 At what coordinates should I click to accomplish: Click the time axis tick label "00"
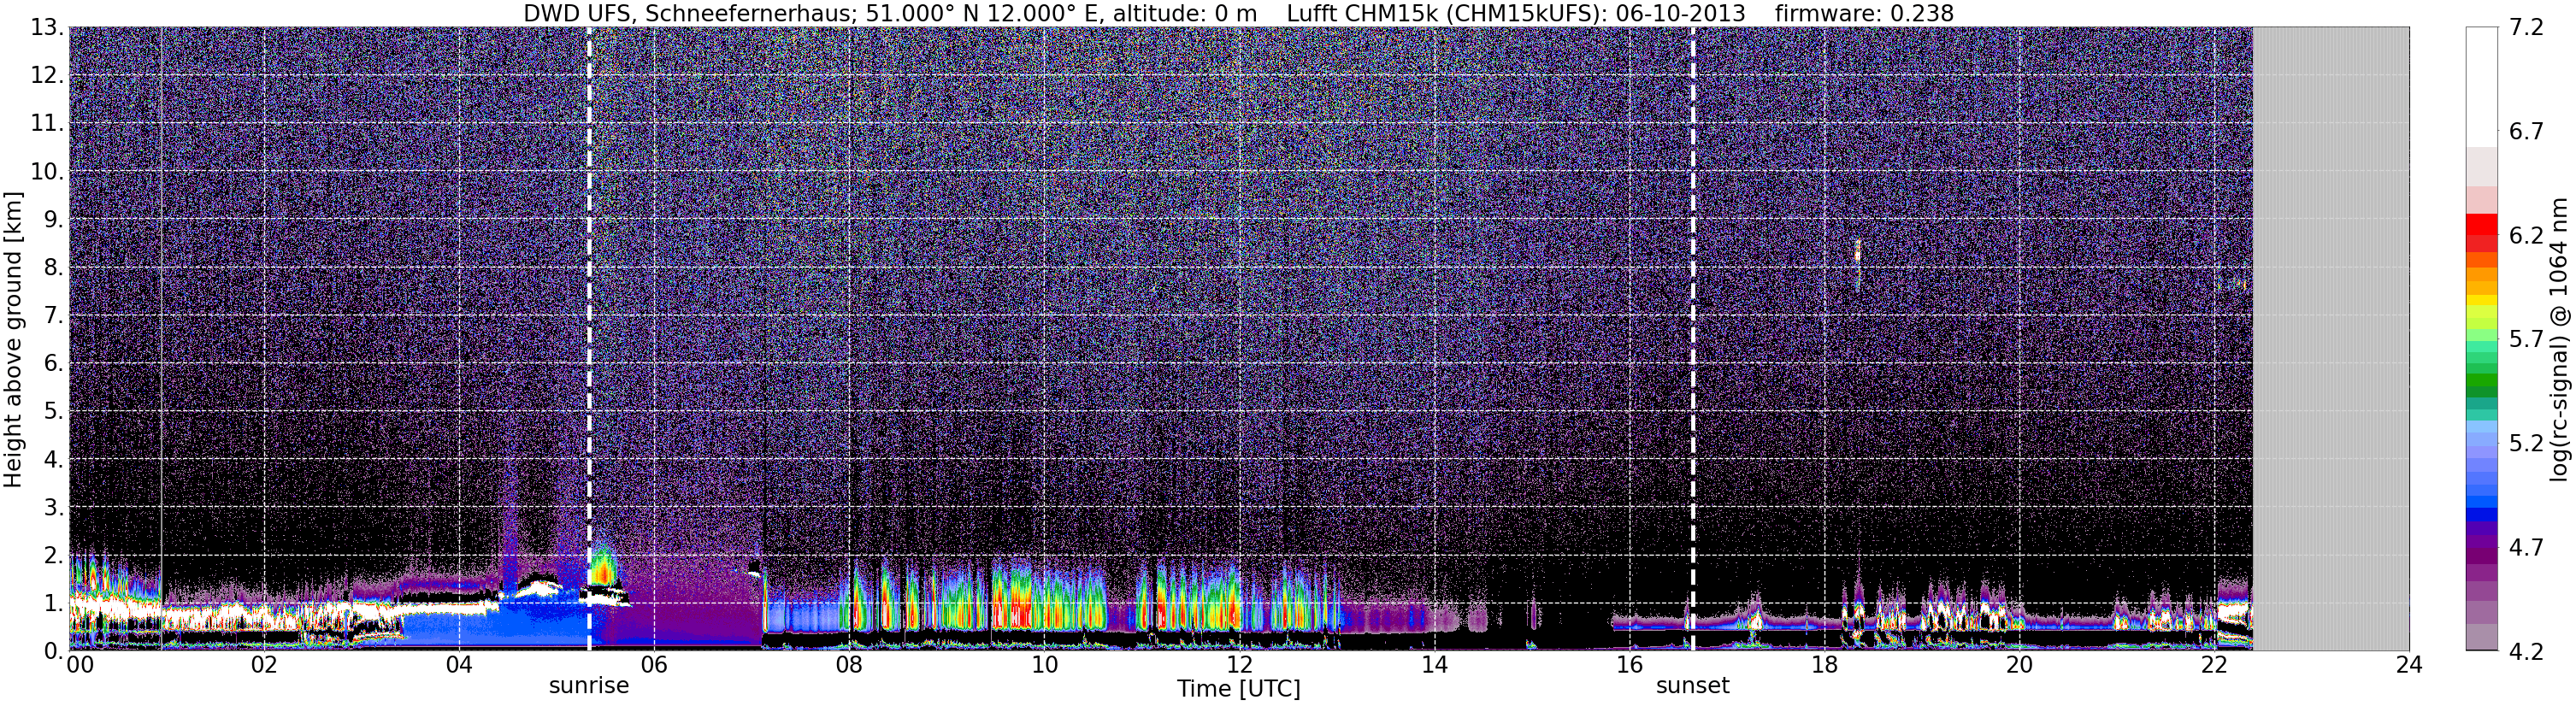79,666
